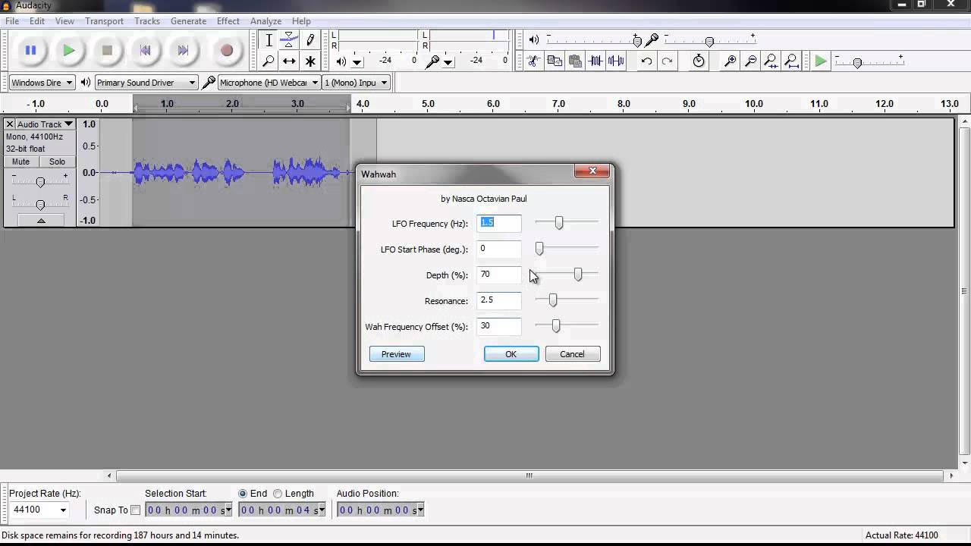The image size is (971, 546).
Task: Click the Transport menu
Action: (104, 21)
